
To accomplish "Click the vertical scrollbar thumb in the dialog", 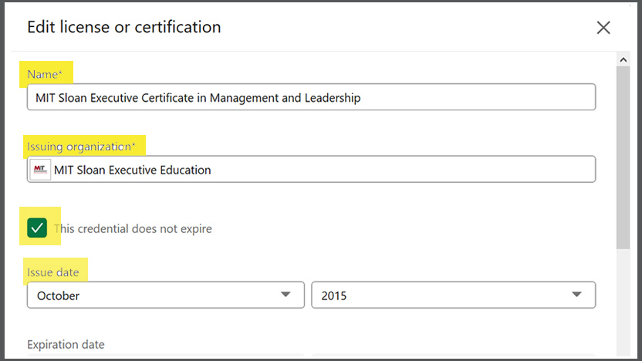I will [x=623, y=157].
